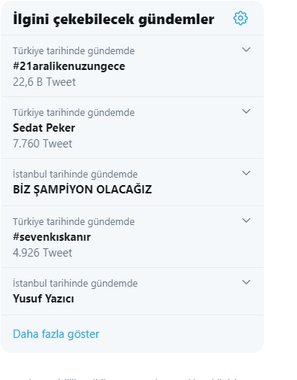Open trends settings gear icon
This screenshot has height=380, width=297.
(241, 18)
